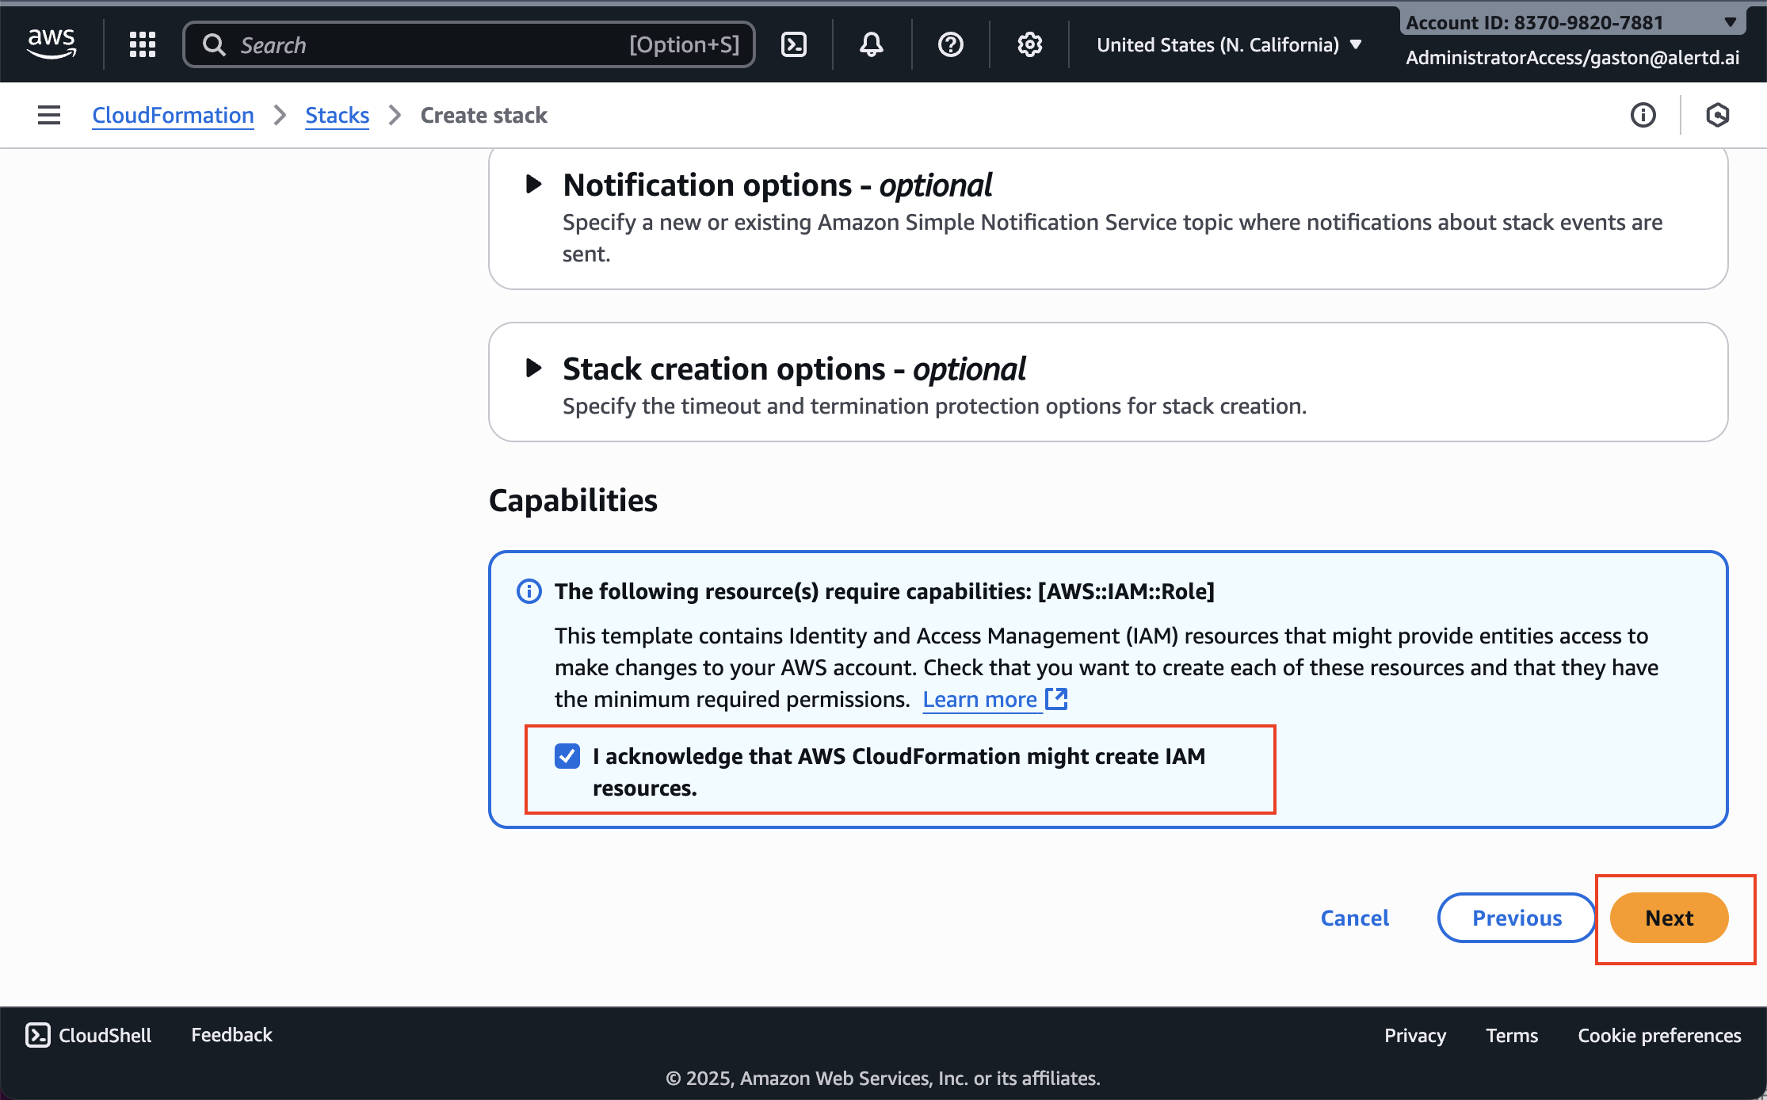Open the Learn more link
The image size is (1767, 1100).
click(981, 699)
